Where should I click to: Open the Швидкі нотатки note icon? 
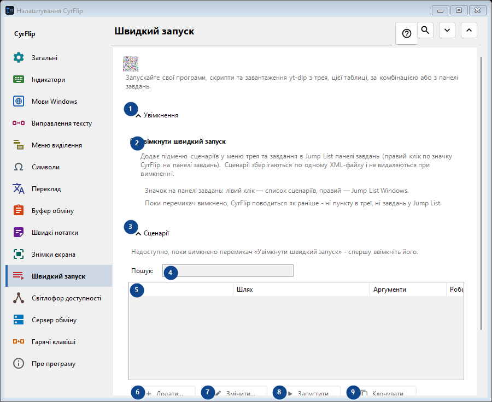(x=19, y=233)
